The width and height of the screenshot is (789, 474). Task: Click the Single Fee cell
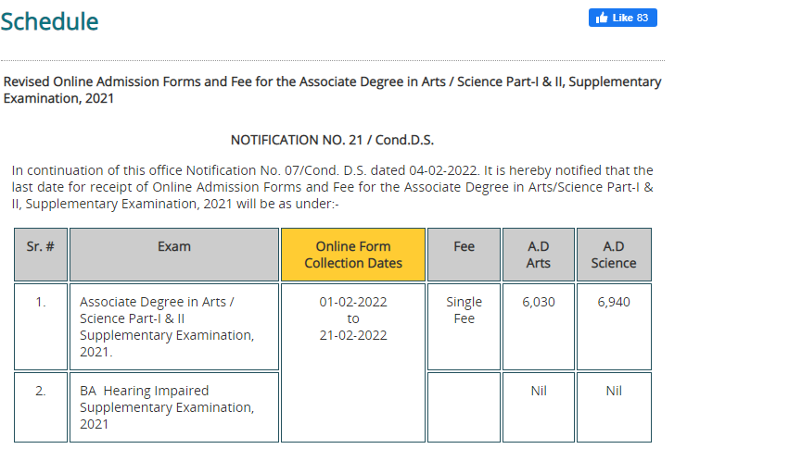(464, 327)
